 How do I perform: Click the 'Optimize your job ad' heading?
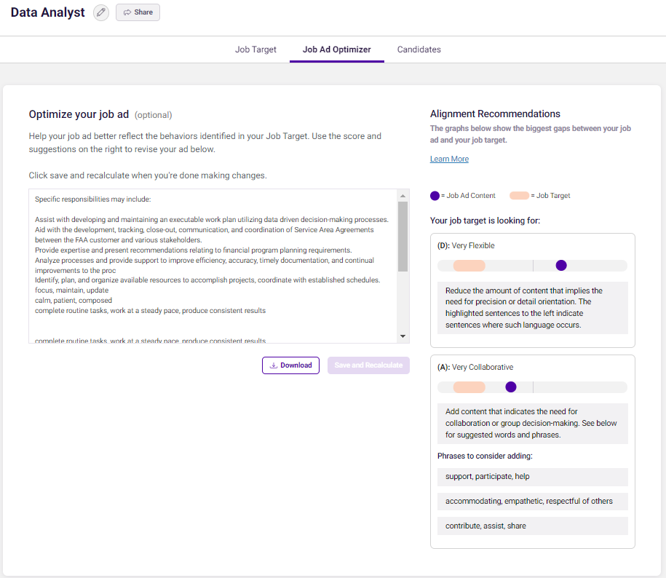pos(79,114)
